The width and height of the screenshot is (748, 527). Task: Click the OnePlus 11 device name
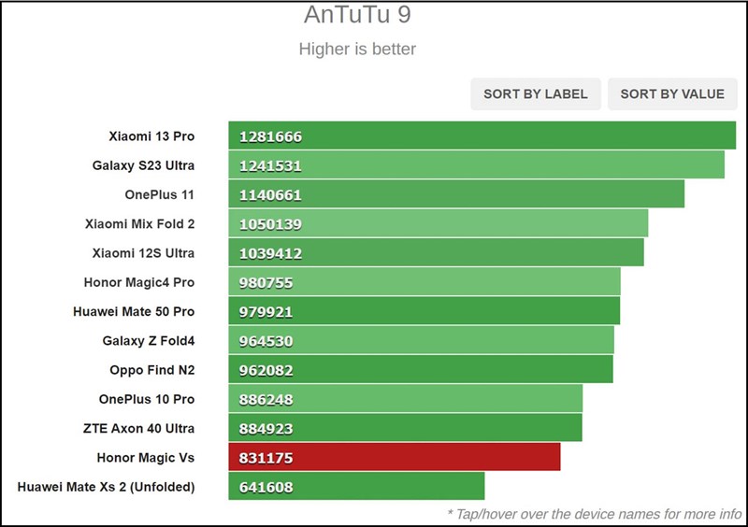[159, 194]
